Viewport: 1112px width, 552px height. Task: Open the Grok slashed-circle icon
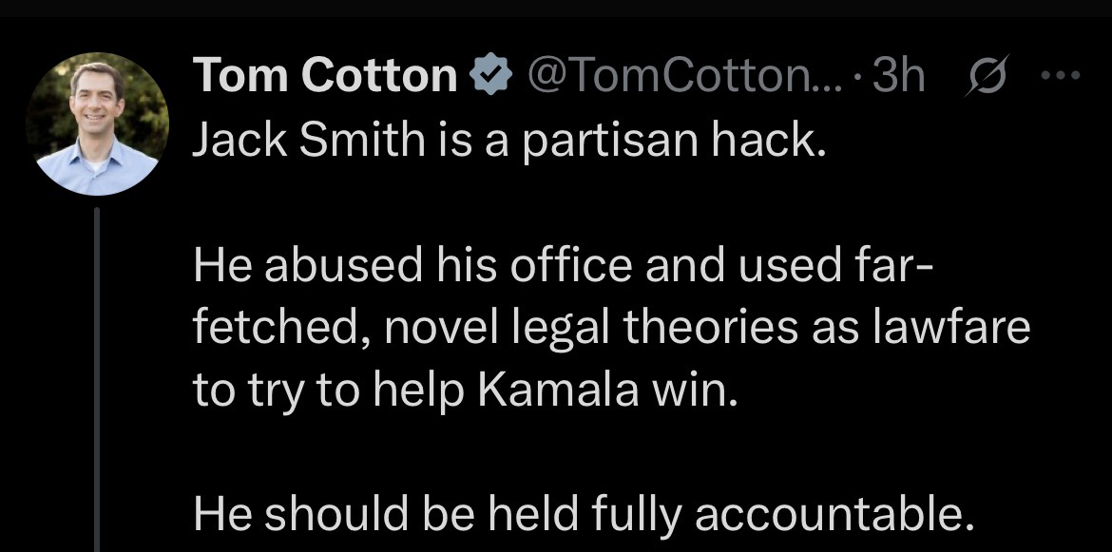982,77
